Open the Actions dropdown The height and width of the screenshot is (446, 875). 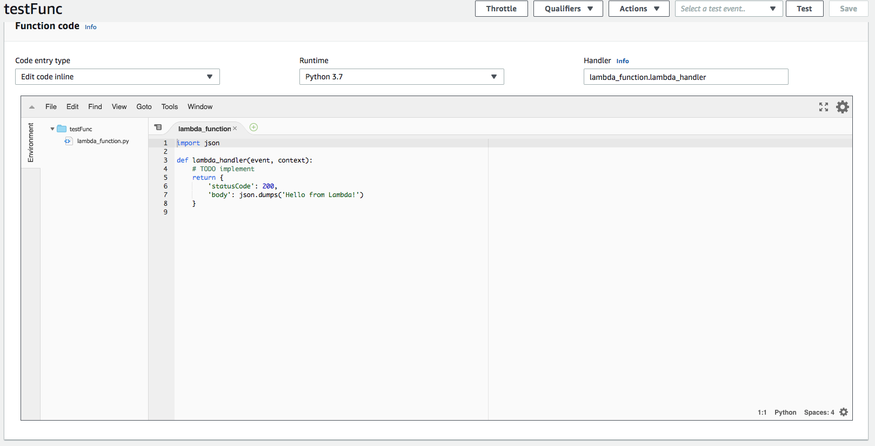639,9
